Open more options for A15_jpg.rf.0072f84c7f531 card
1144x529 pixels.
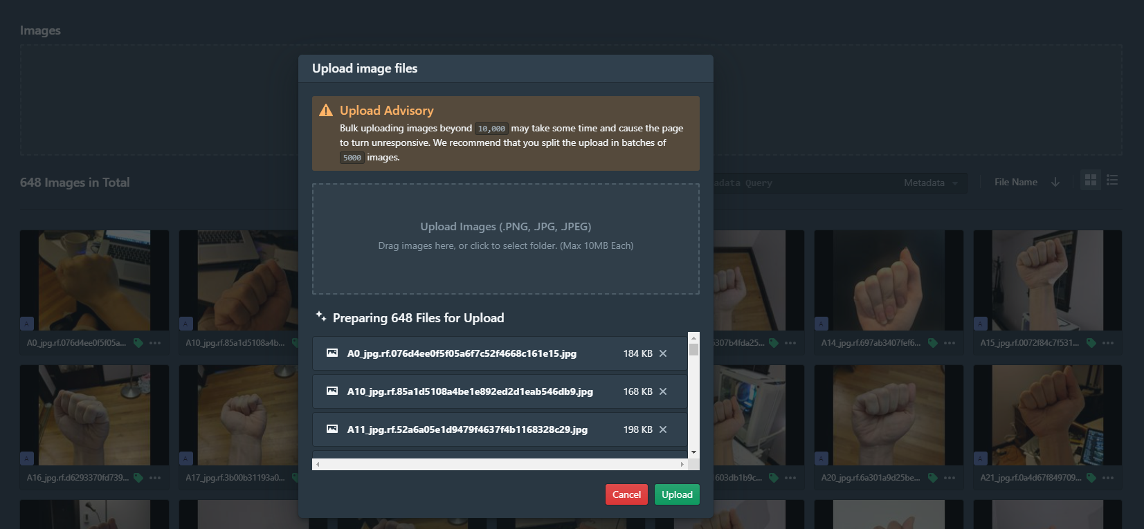click(1108, 343)
